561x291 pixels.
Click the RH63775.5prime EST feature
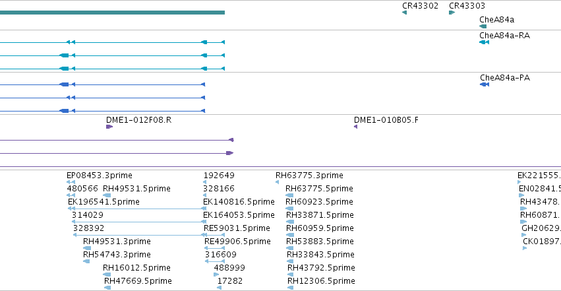click(289, 195)
